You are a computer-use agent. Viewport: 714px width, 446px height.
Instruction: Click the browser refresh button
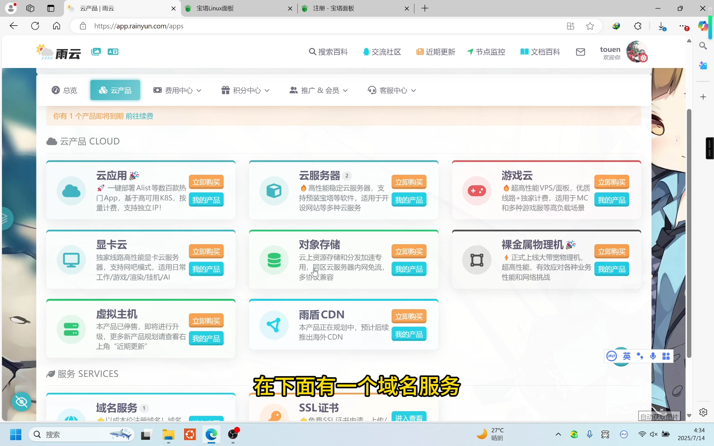[35, 26]
